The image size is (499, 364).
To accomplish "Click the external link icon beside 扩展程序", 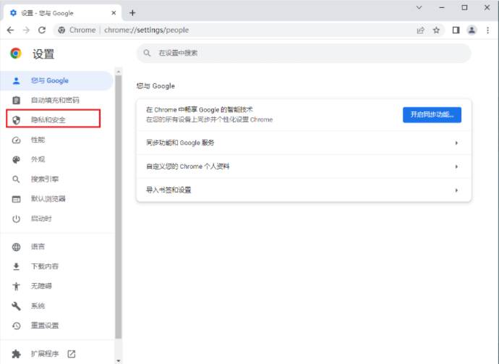I will click(x=72, y=354).
